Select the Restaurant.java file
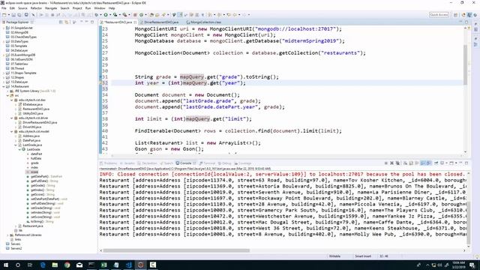The image size is (480, 270). pos(31,226)
